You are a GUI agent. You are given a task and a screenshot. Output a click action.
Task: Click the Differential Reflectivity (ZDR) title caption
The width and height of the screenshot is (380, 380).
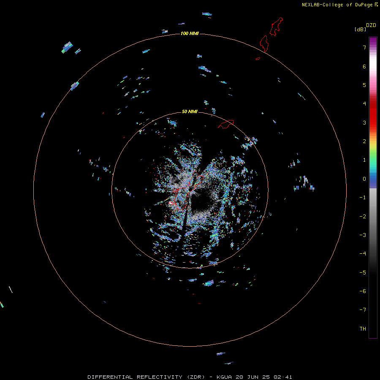click(x=146, y=377)
